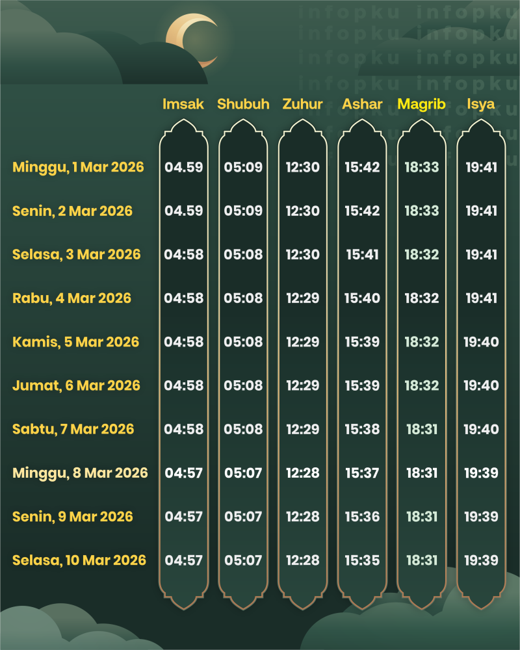This screenshot has height=650, width=520.
Task: Click Magrib time 18:32 for Jumat, 6 Mar
Action: click(x=422, y=385)
